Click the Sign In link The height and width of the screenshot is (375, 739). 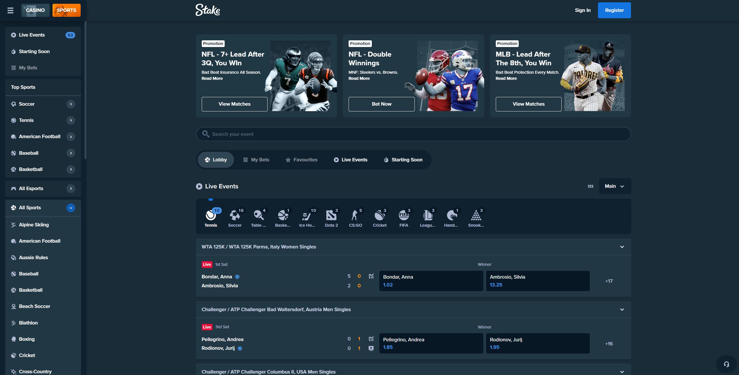(x=583, y=10)
